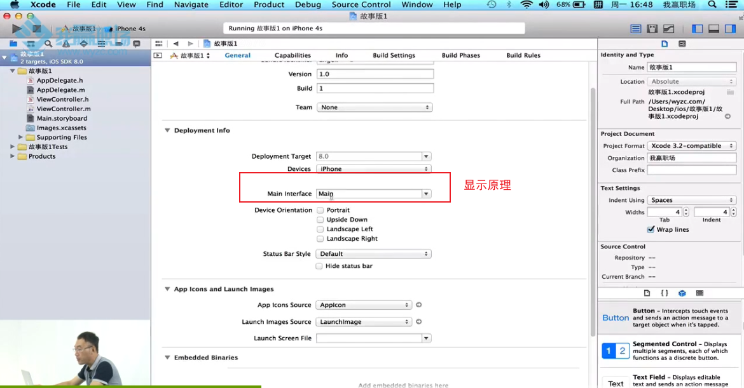Screen dimensions: 744x388
Task: Reveal the full path in Finder arrow
Action: pyautogui.click(x=727, y=116)
